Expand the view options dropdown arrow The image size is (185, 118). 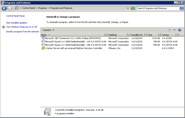[174, 30]
